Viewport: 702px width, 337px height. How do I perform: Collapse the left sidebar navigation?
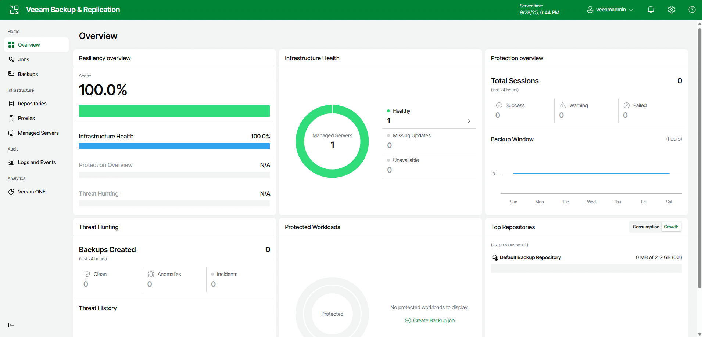[11, 325]
